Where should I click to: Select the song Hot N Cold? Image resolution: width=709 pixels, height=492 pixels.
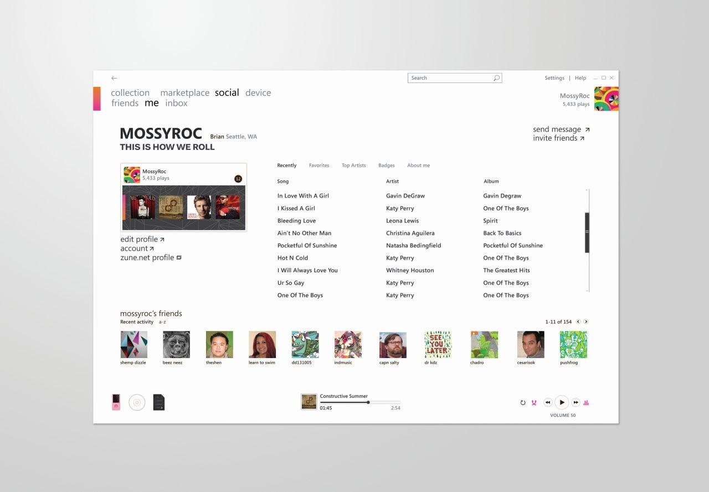coord(292,258)
